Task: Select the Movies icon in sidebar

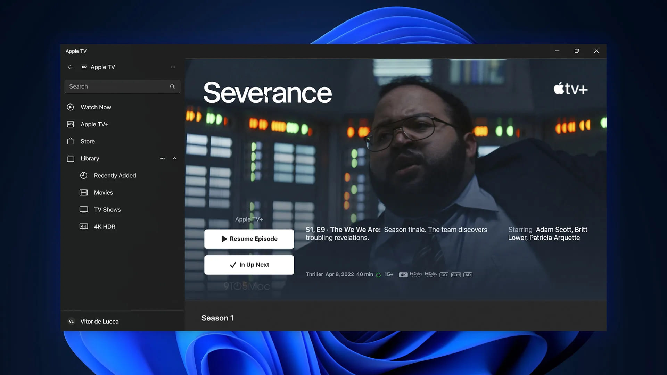Action: (x=83, y=192)
